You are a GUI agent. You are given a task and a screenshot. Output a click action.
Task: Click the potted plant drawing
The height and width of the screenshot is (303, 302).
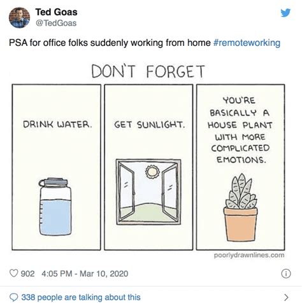pos(240,207)
